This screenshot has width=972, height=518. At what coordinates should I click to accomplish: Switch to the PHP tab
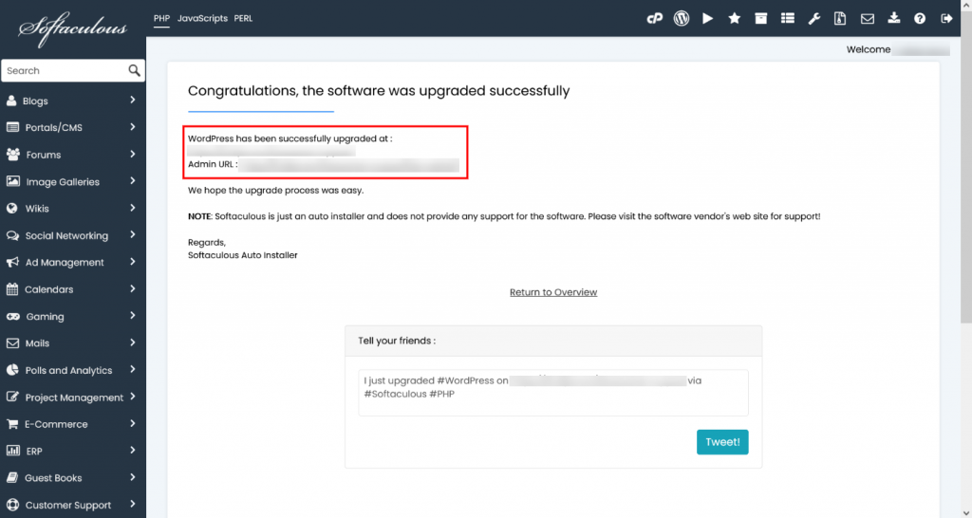tap(161, 19)
